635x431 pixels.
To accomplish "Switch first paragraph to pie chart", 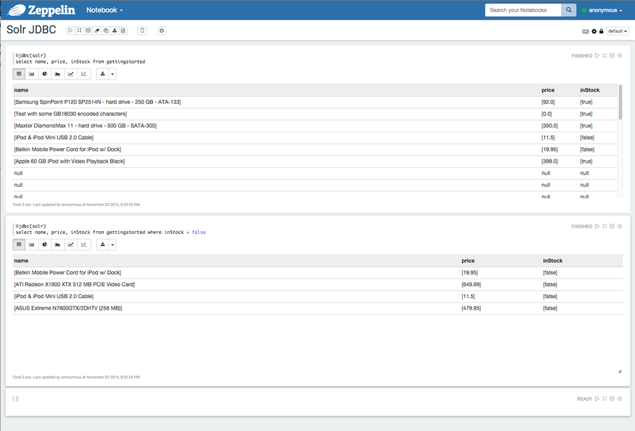I will click(44, 74).
